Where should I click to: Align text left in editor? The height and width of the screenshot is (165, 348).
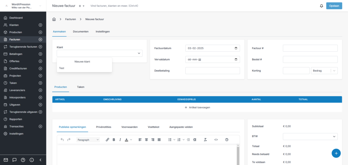pyautogui.click(x=140, y=140)
